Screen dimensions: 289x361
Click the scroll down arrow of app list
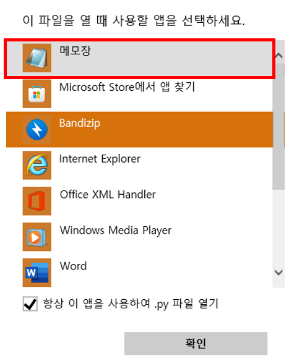[278, 273]
